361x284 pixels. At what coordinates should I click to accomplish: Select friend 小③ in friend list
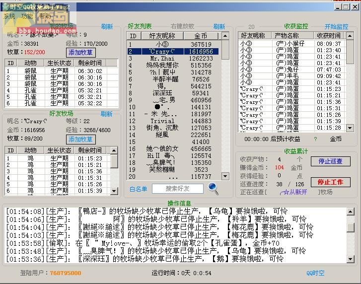[173, 44]
